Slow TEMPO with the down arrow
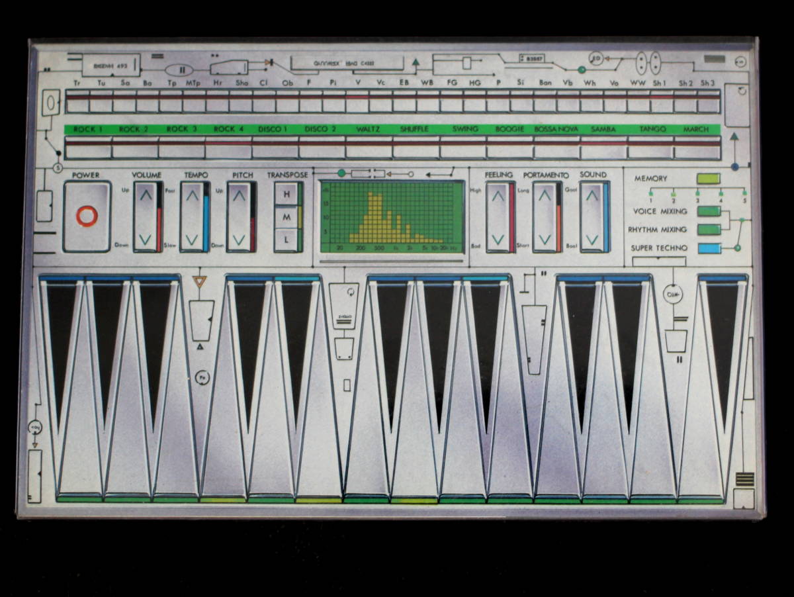The height and width of the screenshot is (597, 794). point(192,239)
